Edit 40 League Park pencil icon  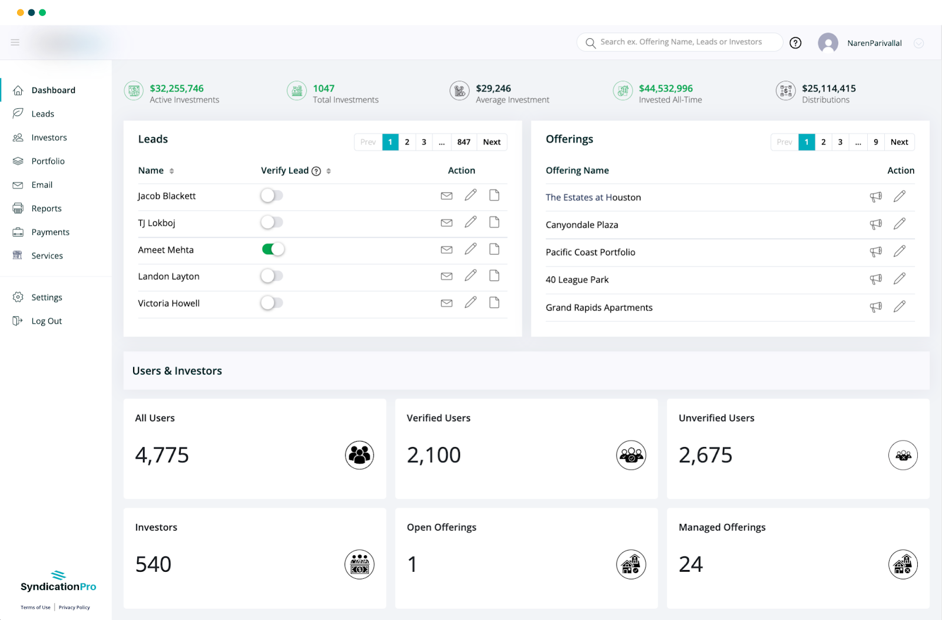[900, 279]
